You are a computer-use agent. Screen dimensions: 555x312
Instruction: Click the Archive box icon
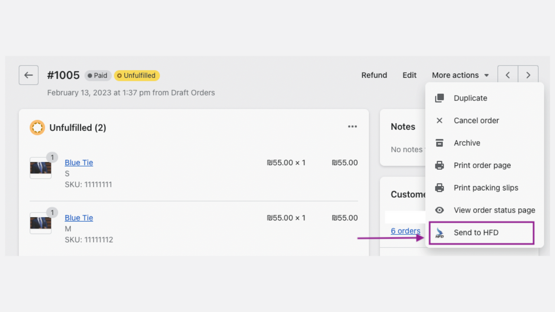(439, 143)
